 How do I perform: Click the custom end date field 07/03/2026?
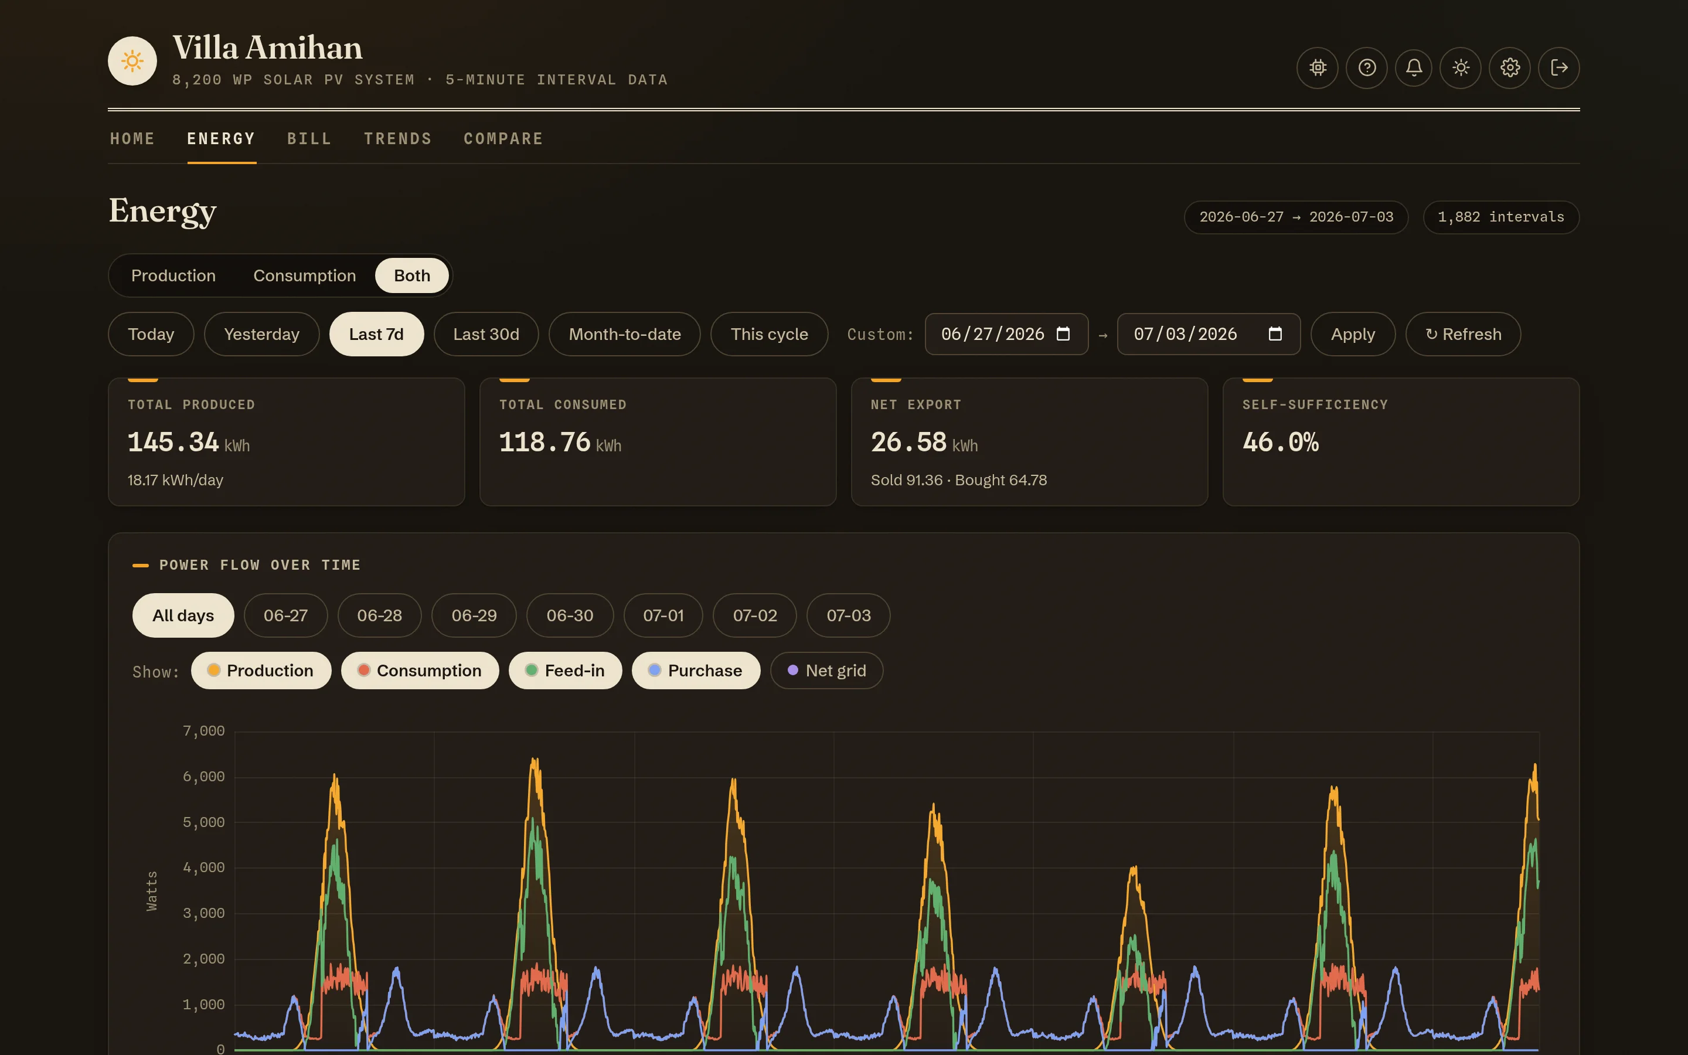click(1209, 334)
